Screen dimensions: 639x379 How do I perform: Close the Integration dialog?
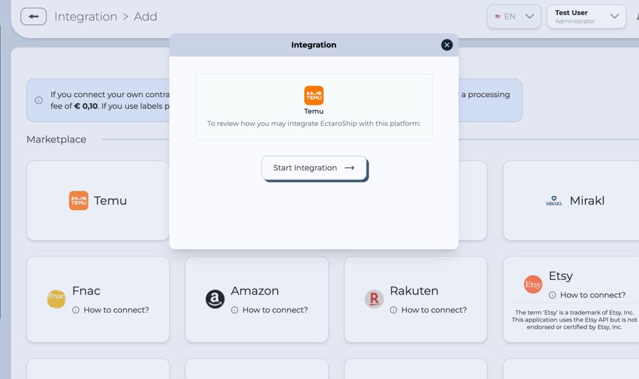tap(447, 45)
